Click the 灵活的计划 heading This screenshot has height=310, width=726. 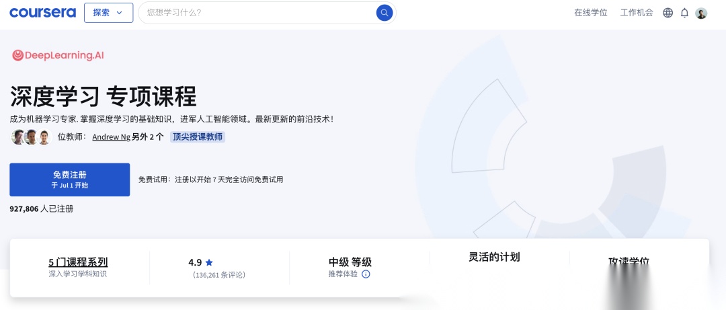click(x=495, y=257)
